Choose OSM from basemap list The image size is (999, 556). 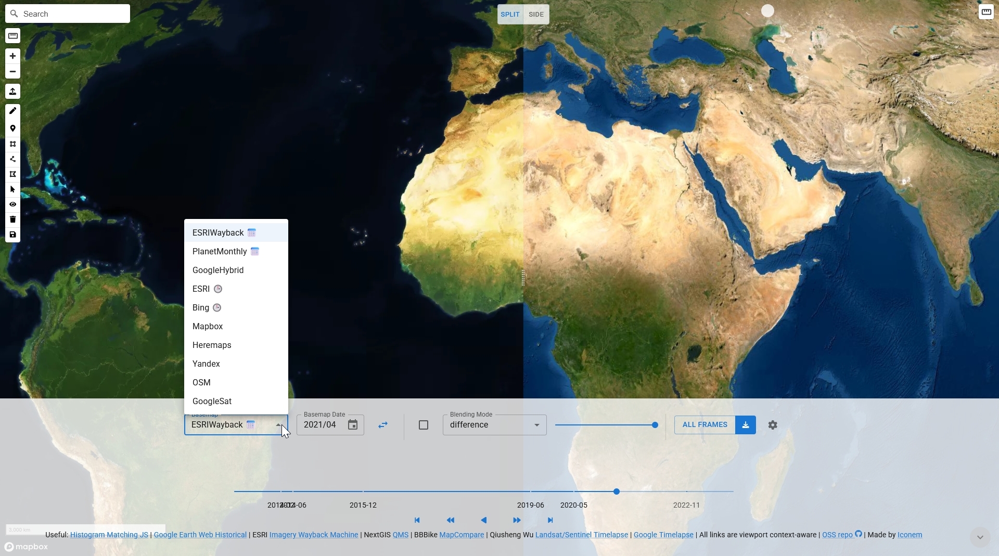(x=236, y=382)
